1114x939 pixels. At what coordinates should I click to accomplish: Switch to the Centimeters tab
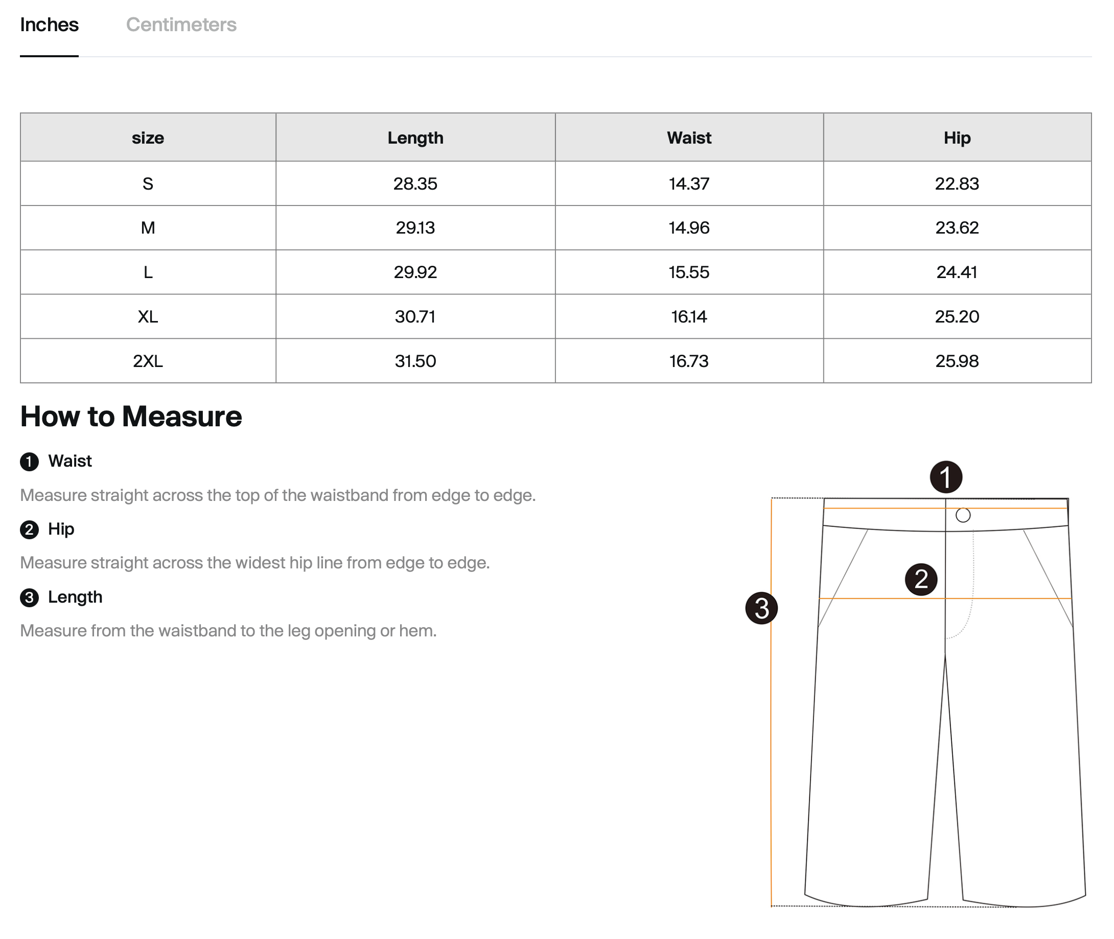click(181, 25)
